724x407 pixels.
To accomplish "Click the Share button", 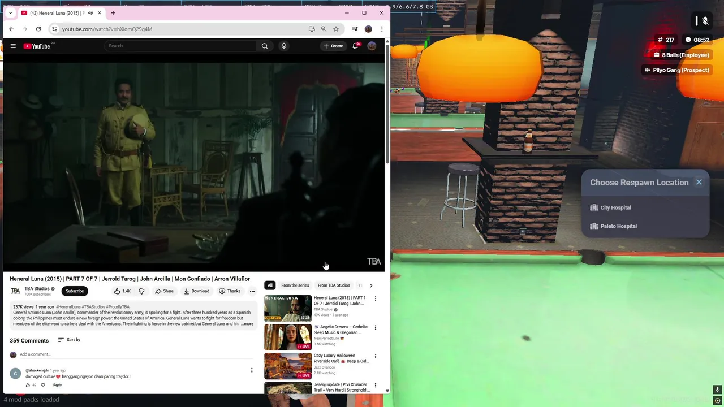I will tap(165, 291).
